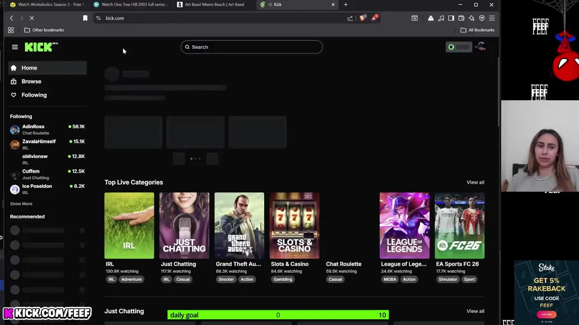Screen dimensions: 579x325
Task: Open the Kick sidebar hamburger menu
Action: click(15, 47)
